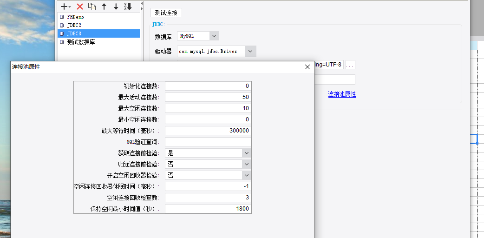Click the database icon next to FRDemo

click(x=62, y=17)
